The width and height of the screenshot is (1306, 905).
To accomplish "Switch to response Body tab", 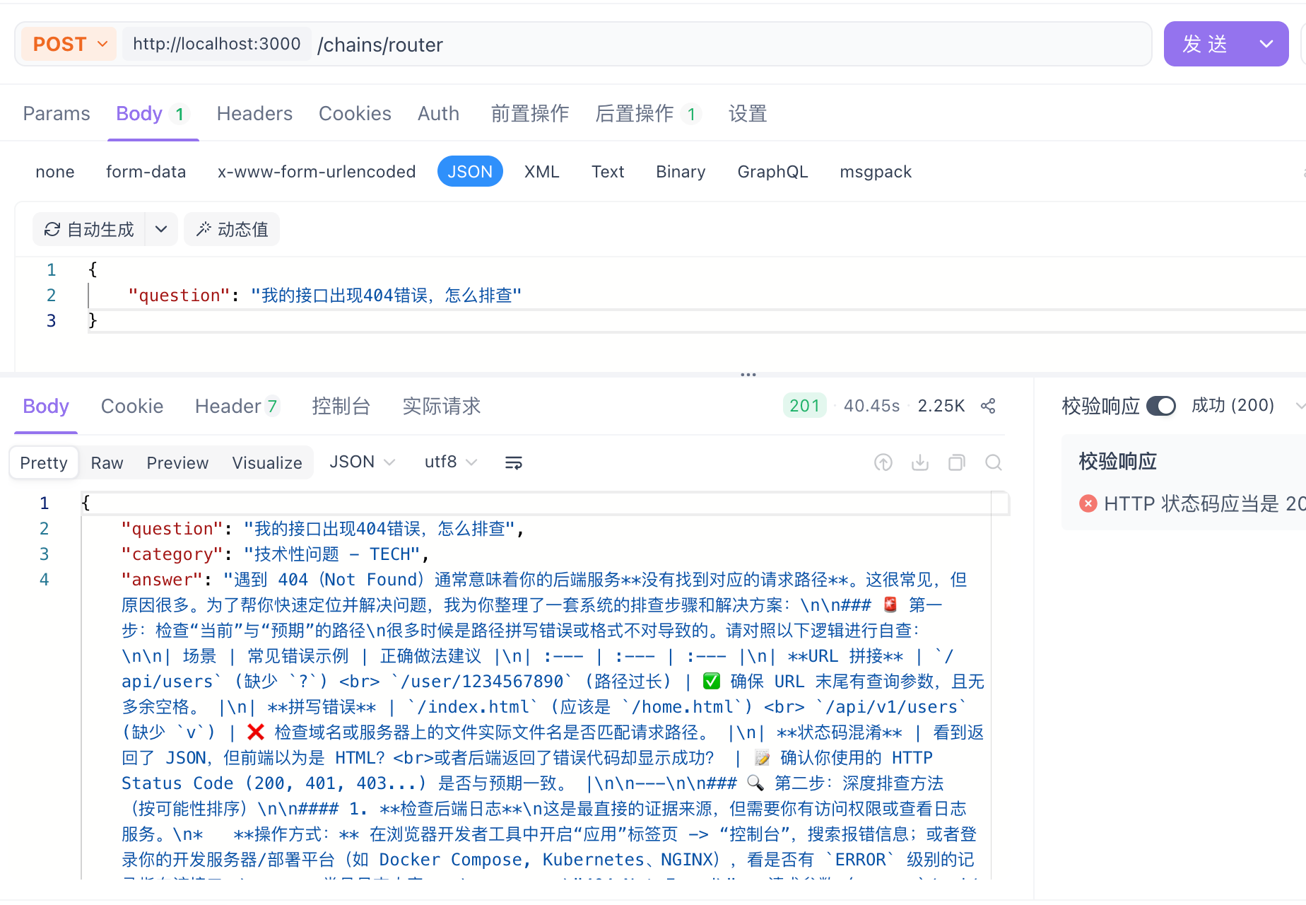I will pos(46,406).
